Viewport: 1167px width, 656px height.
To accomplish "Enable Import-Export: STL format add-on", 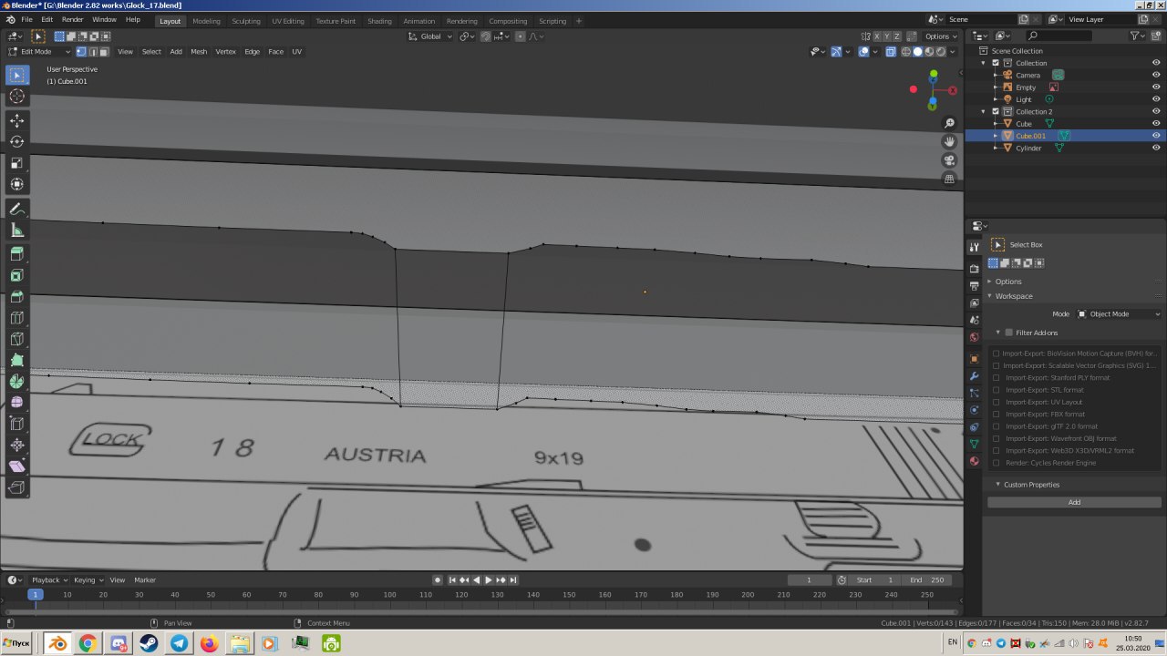I will [996, 390].
